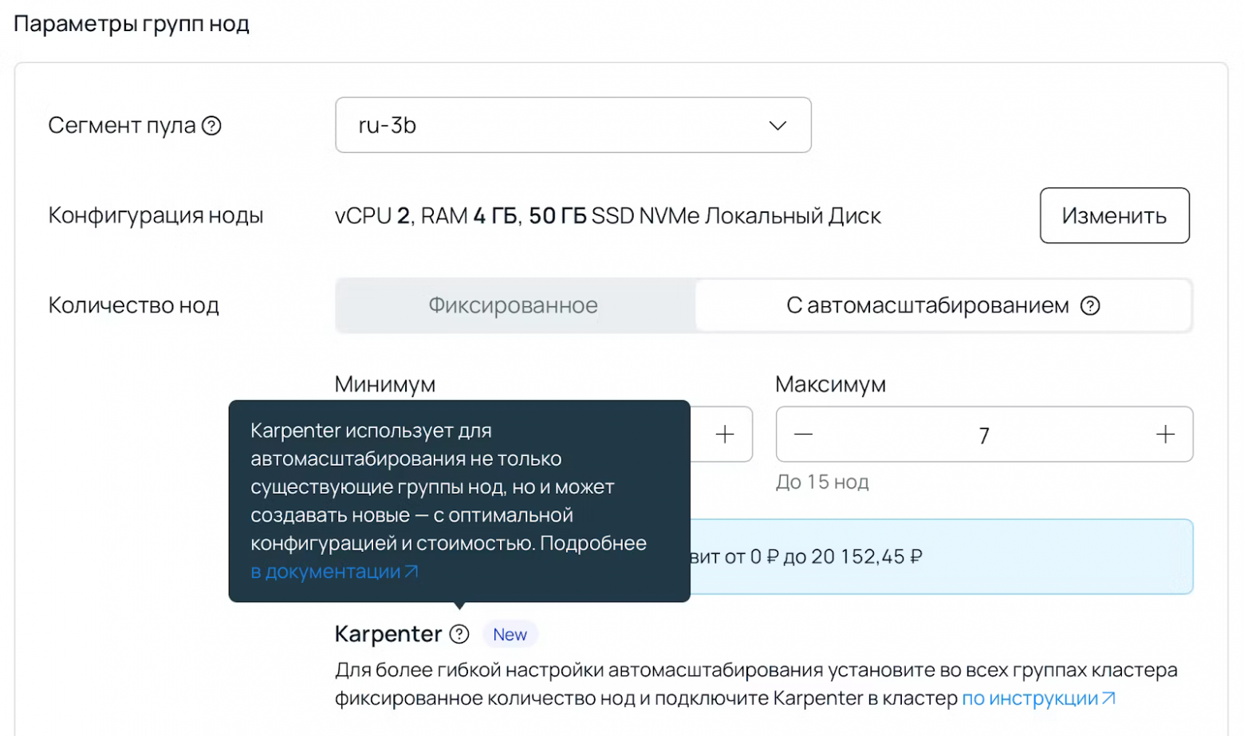Click inside the Максимум value field showing 7
1244x736 pixels.
click(986, 435)
